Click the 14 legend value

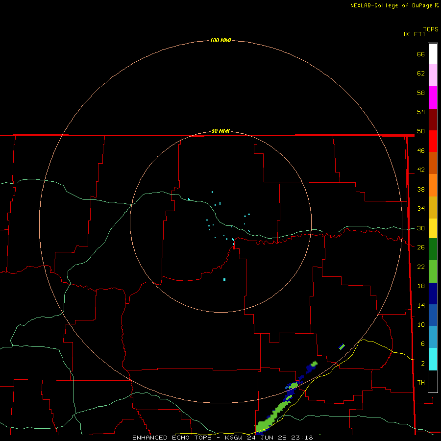(421, 305)
